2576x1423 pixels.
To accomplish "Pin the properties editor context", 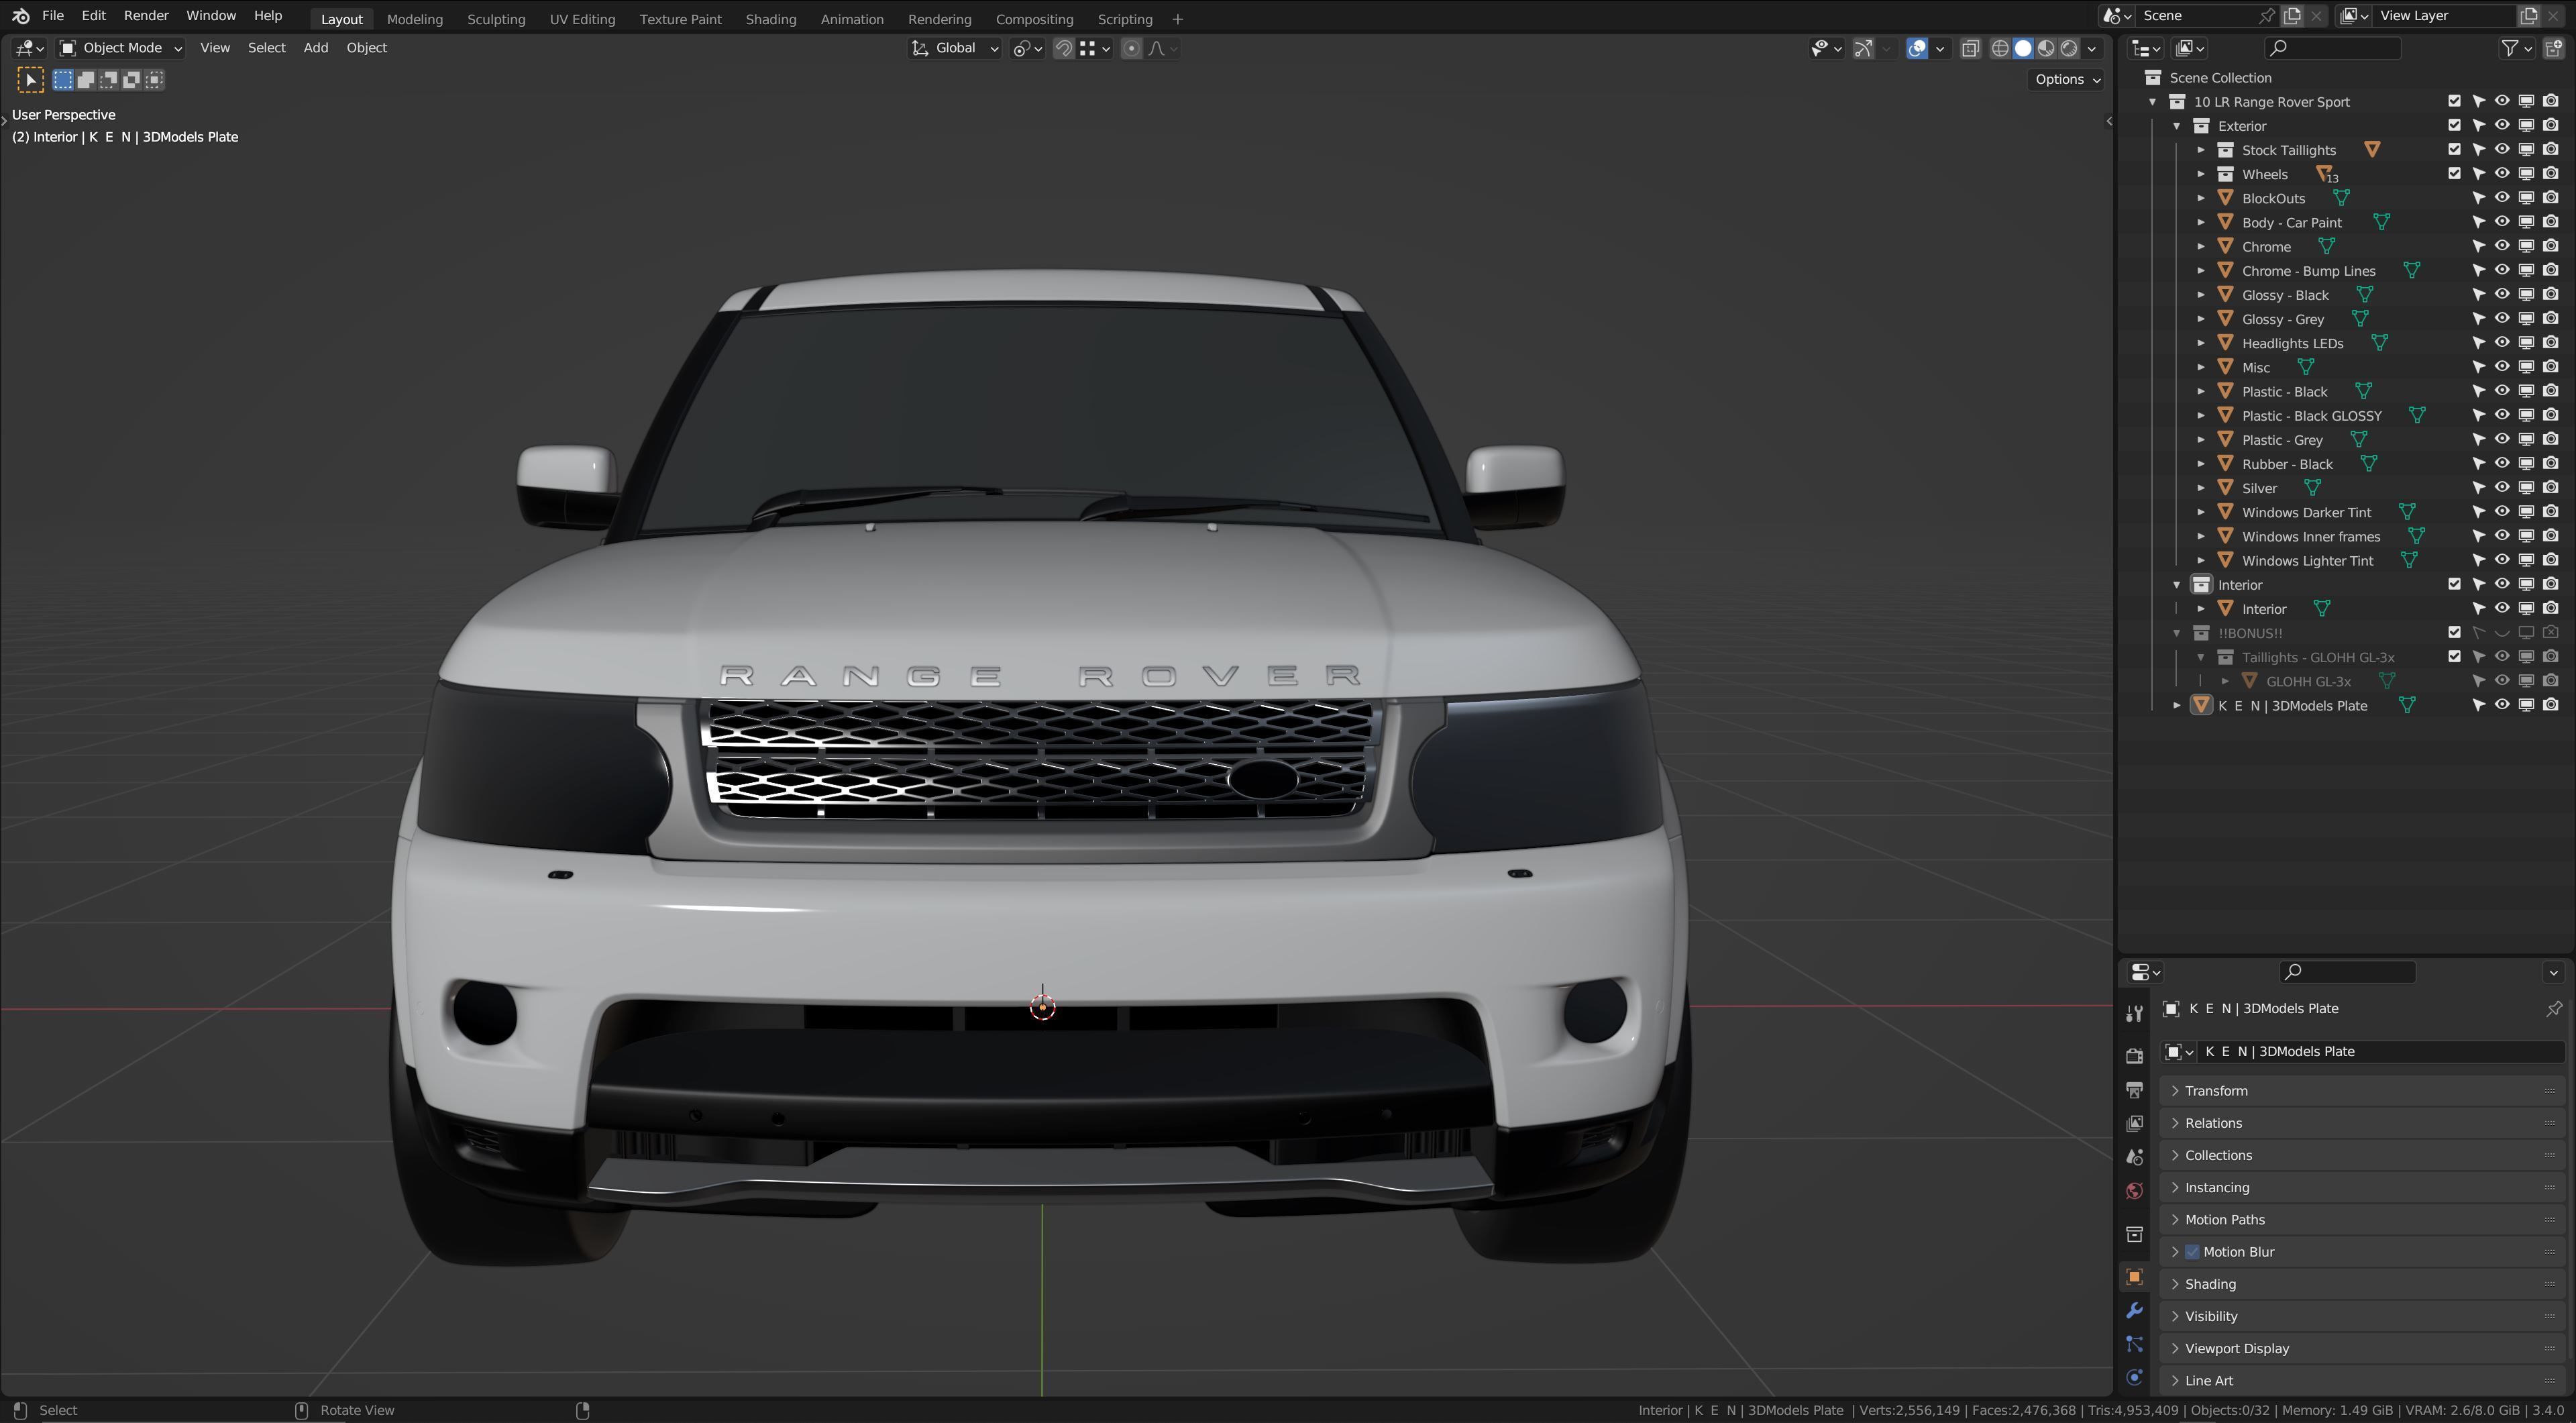I will coord(2553,1008).
